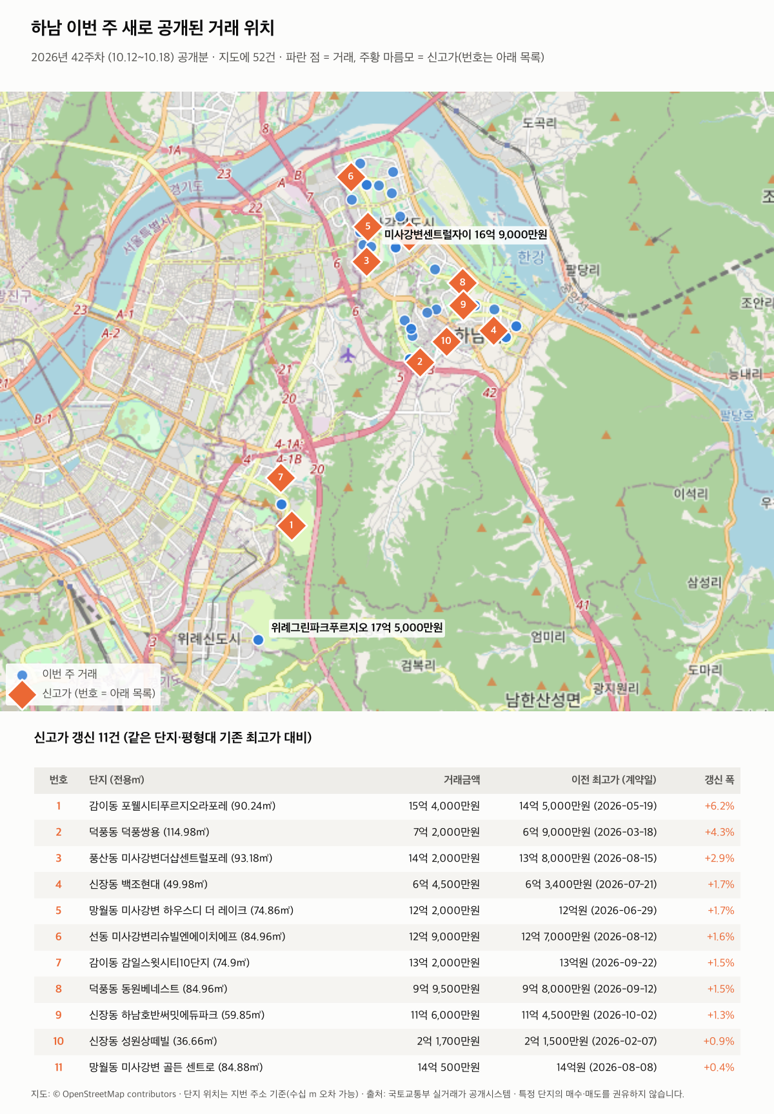The width and height of the screenshot is (774, 1114).
Task: Click the 갱신 폭 column header
Action: [719, 780]
